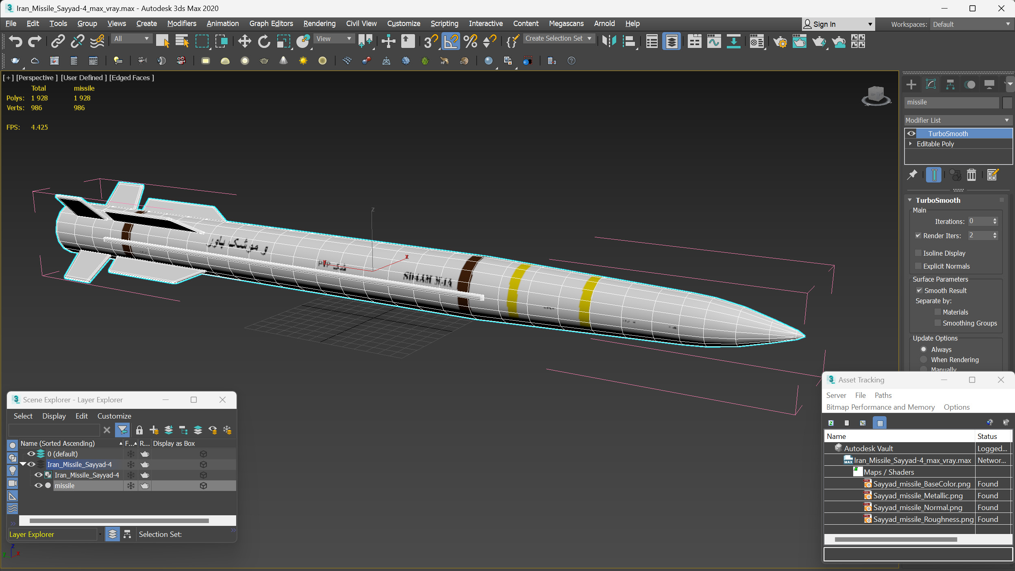This screenshot has width=1015, height=571.
Task: Open Bitmap Performance and Memory menu
Action: [880, 407]
